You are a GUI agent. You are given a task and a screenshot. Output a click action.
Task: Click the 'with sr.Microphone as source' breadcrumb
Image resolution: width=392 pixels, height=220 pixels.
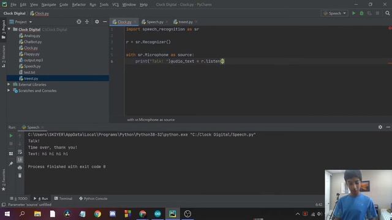coord(151,120)
